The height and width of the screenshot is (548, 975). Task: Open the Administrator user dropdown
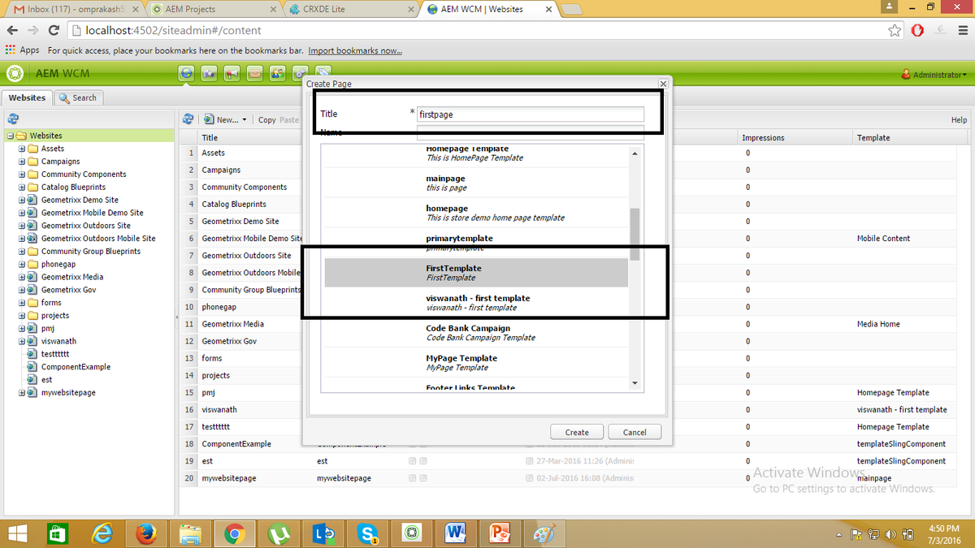pos(934,75)
